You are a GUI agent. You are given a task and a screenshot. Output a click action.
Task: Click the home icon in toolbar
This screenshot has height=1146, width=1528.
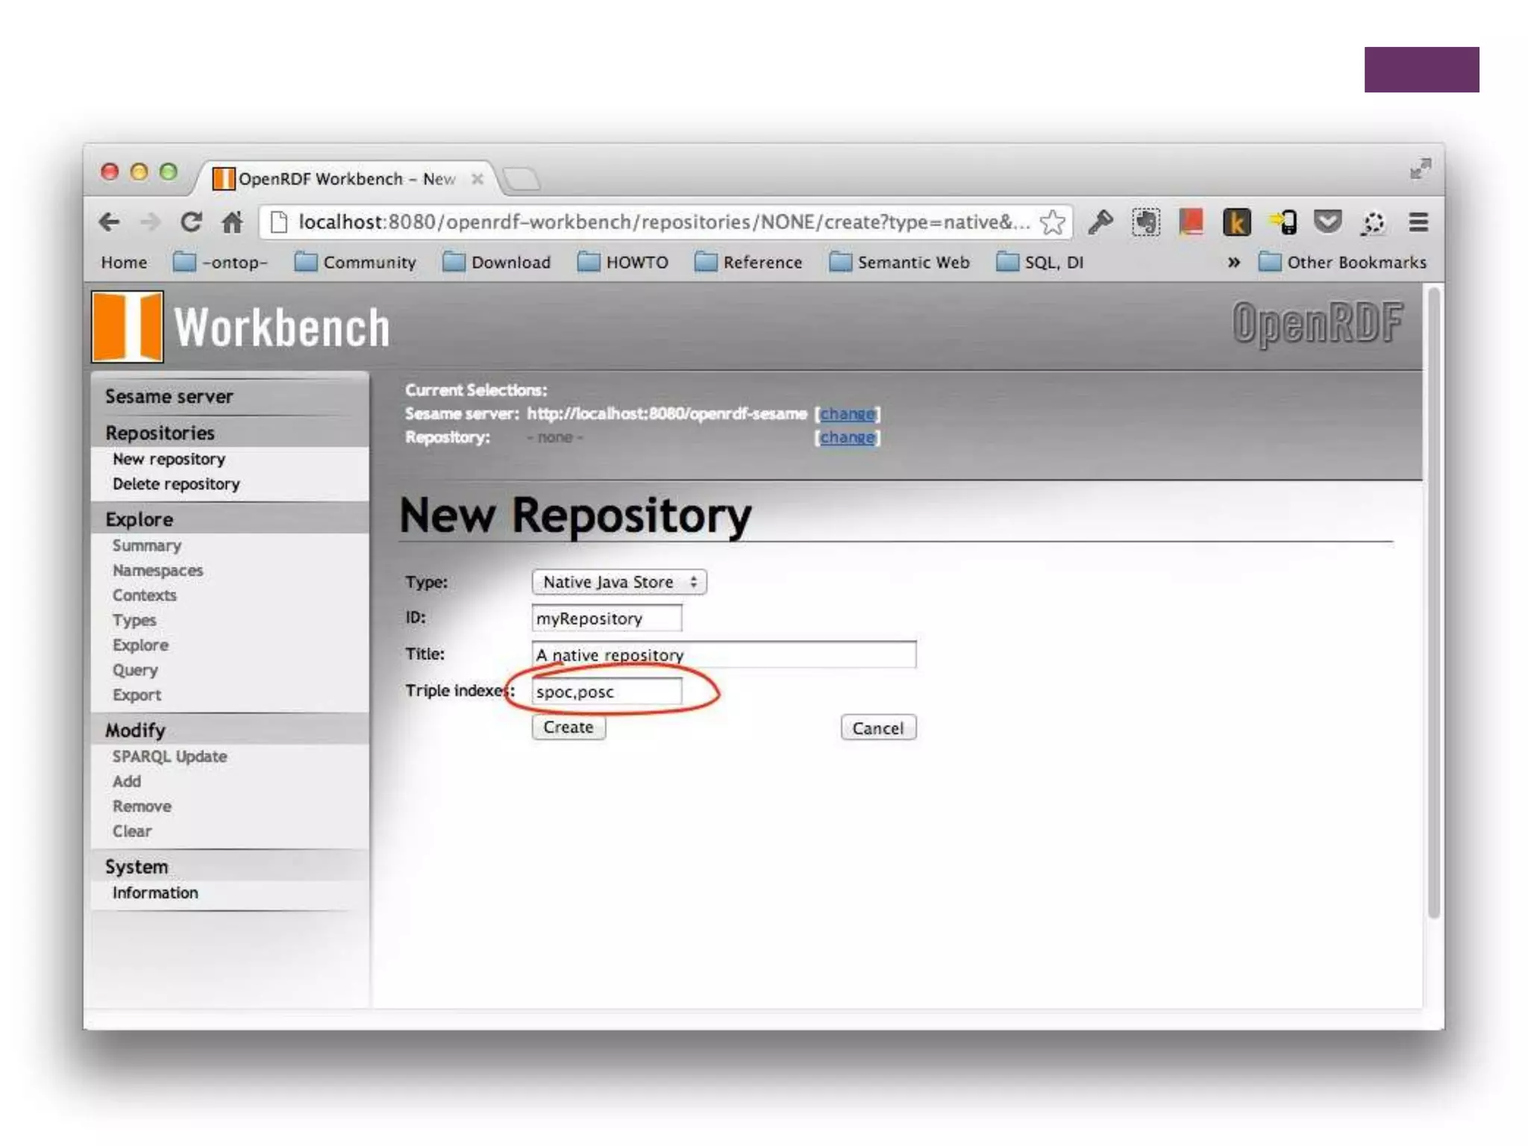click(232, 222)
